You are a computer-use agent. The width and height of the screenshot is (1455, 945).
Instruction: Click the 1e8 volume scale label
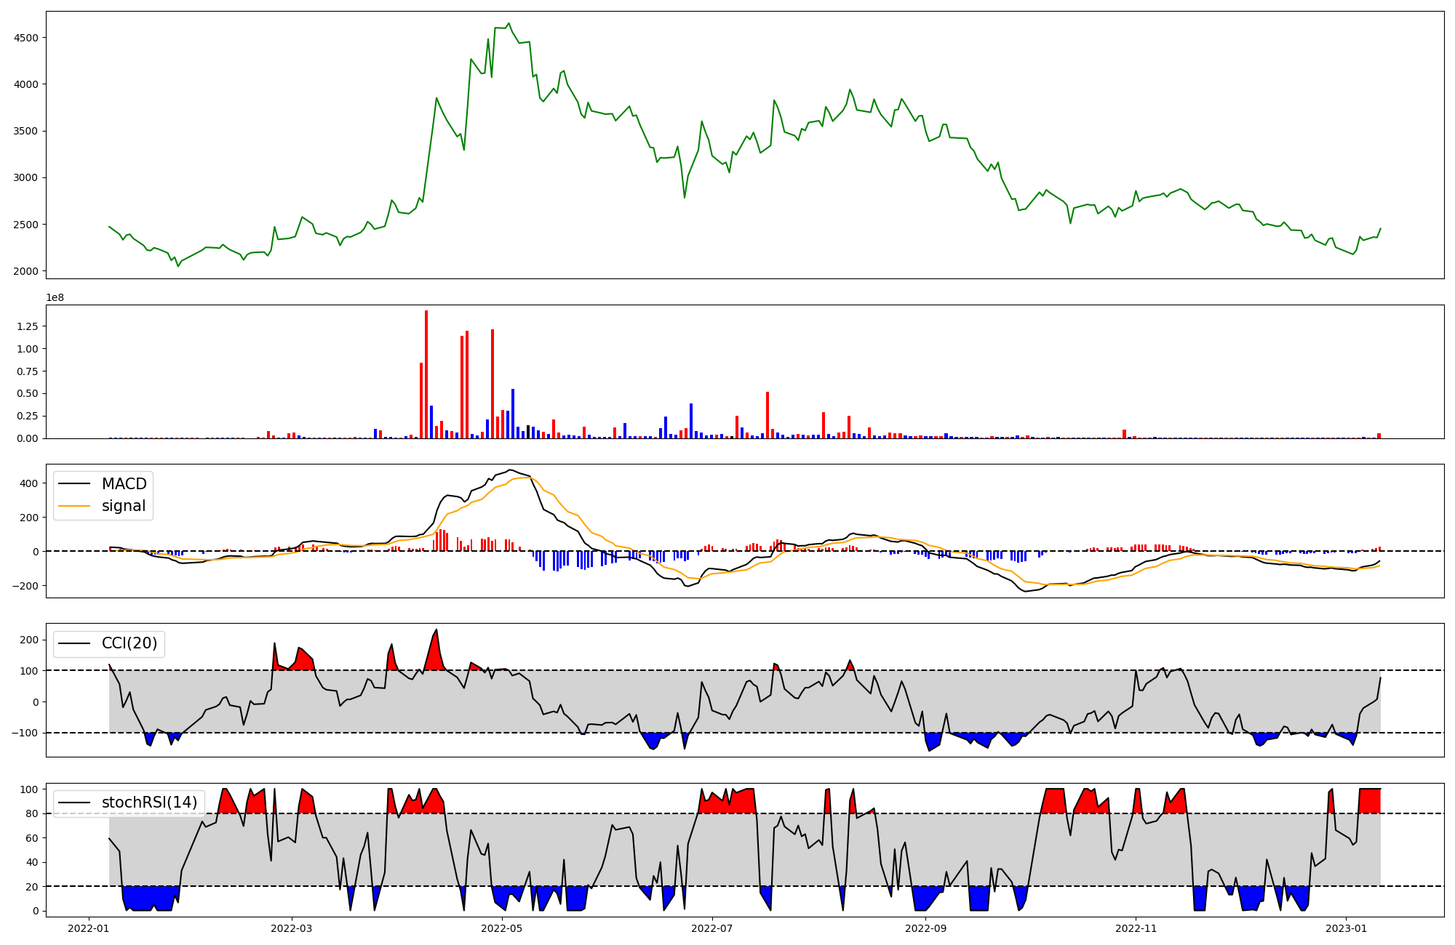coord(55,297)
